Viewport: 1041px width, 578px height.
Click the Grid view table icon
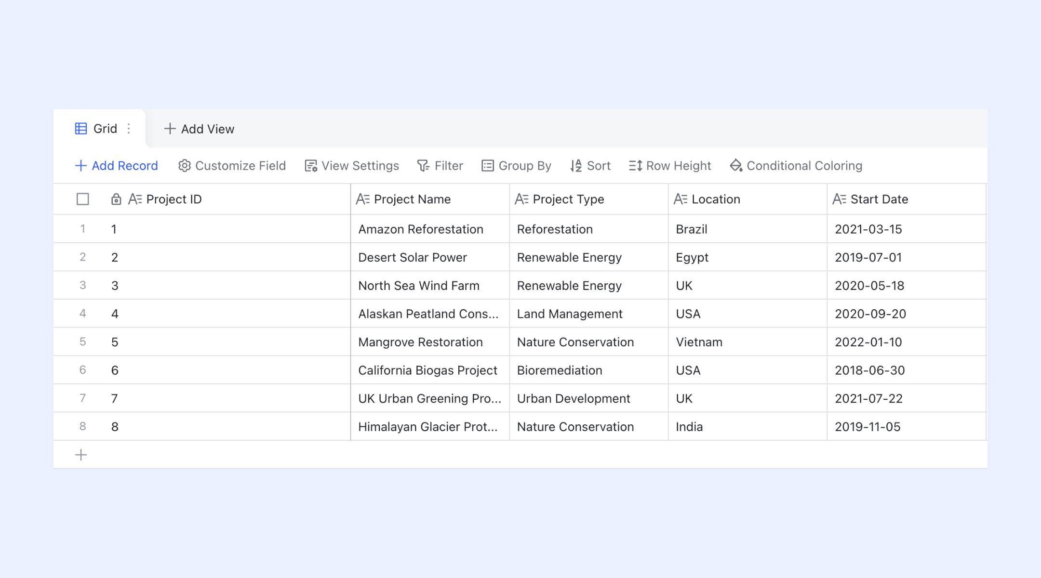81,129
